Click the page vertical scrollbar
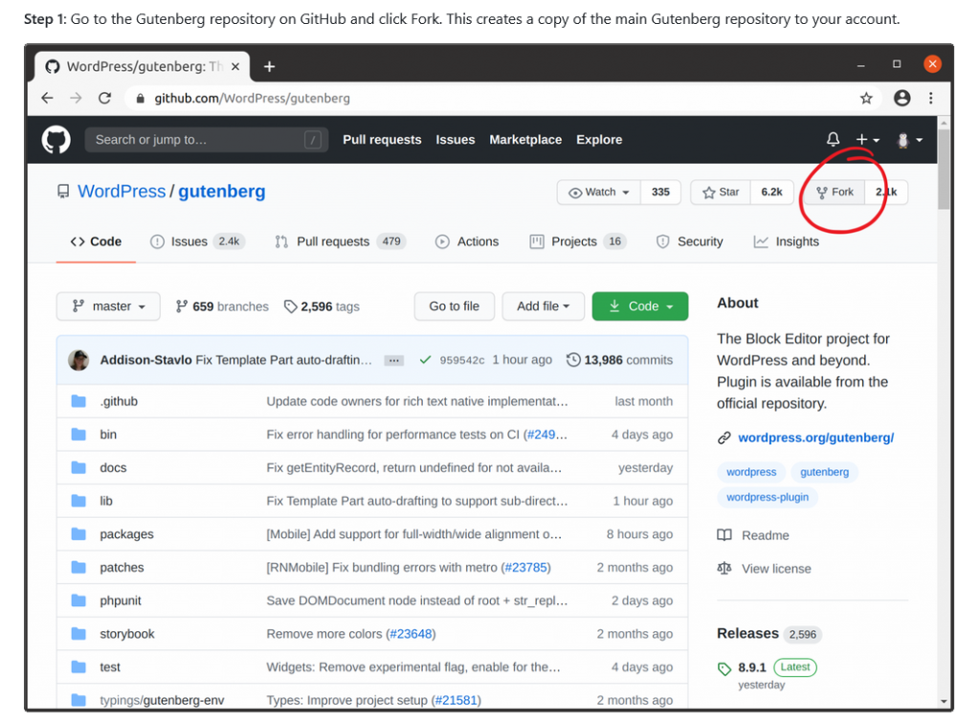The height and width of the screenshot is (725, 980). 944,172
